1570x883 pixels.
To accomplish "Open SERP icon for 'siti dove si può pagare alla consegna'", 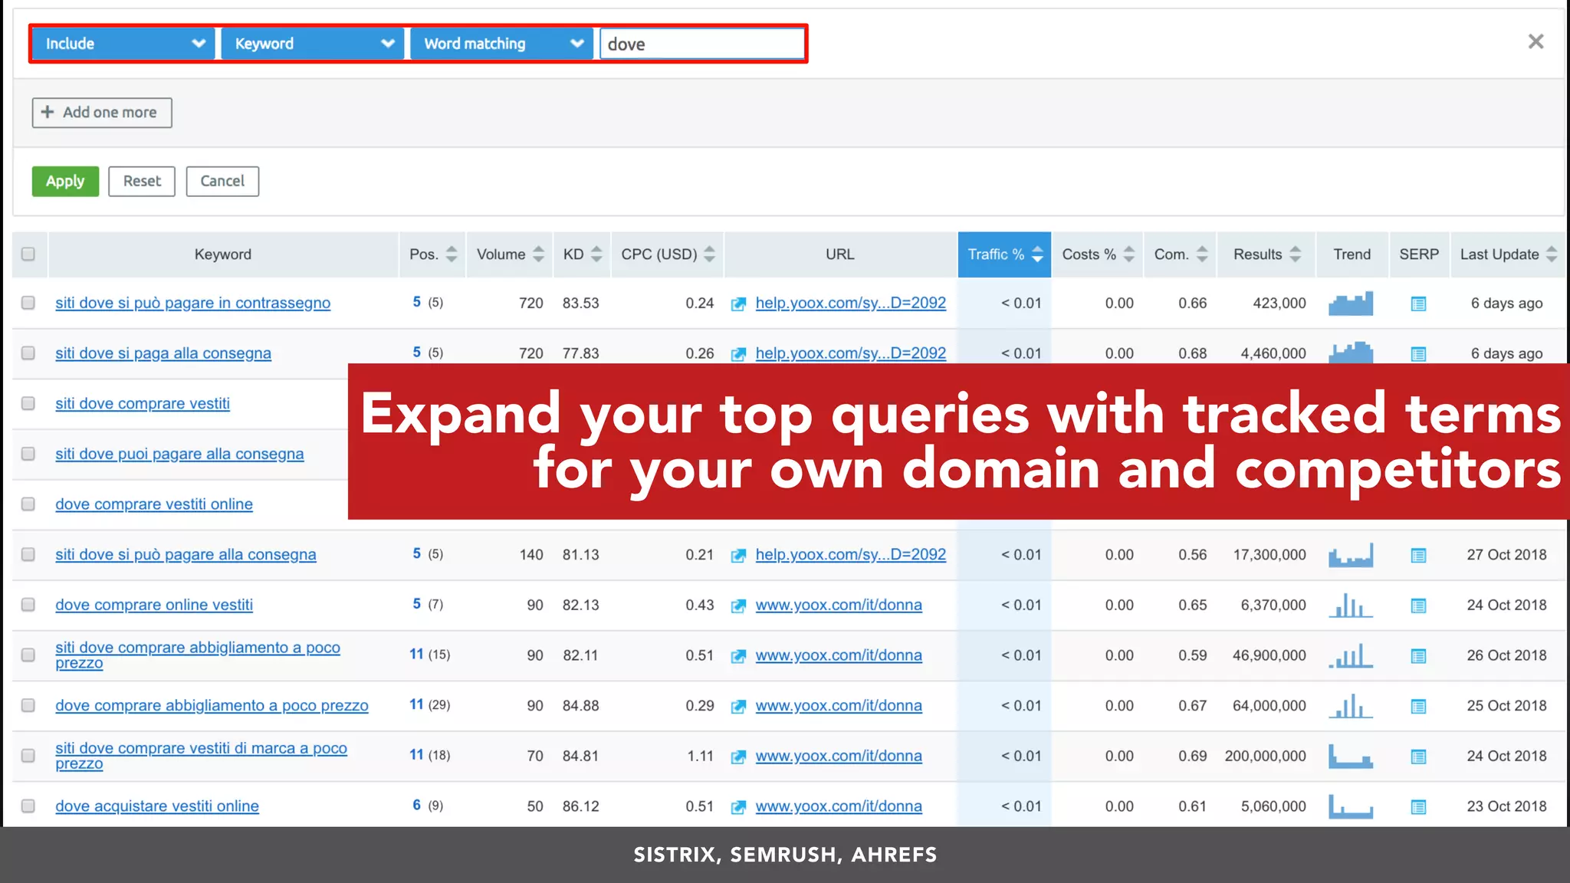I will (x=1418, y=555).
